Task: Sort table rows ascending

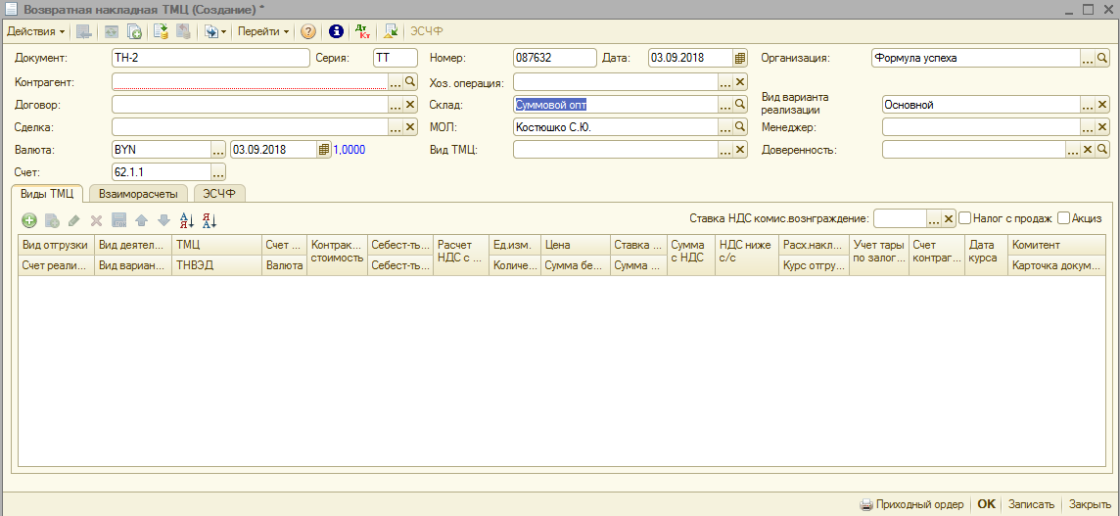Action: click(x=187, y=221)
